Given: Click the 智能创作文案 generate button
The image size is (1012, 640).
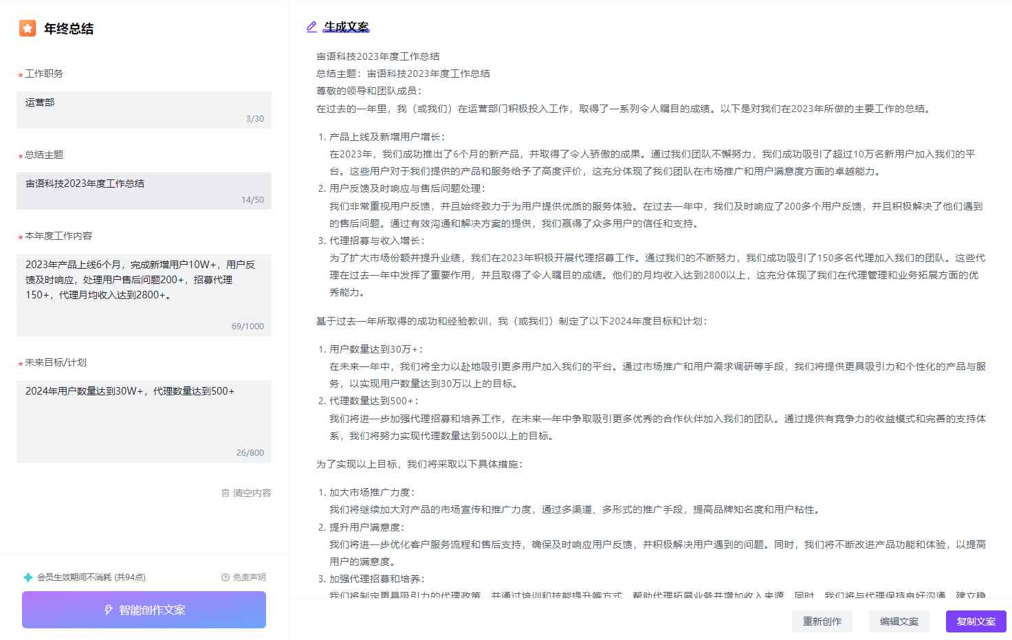Looking at the screenshot, I should pyautogui.click(x=144, y=610).
